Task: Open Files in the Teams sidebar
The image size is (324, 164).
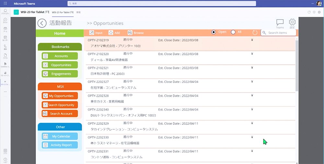Action: (6, 56)
